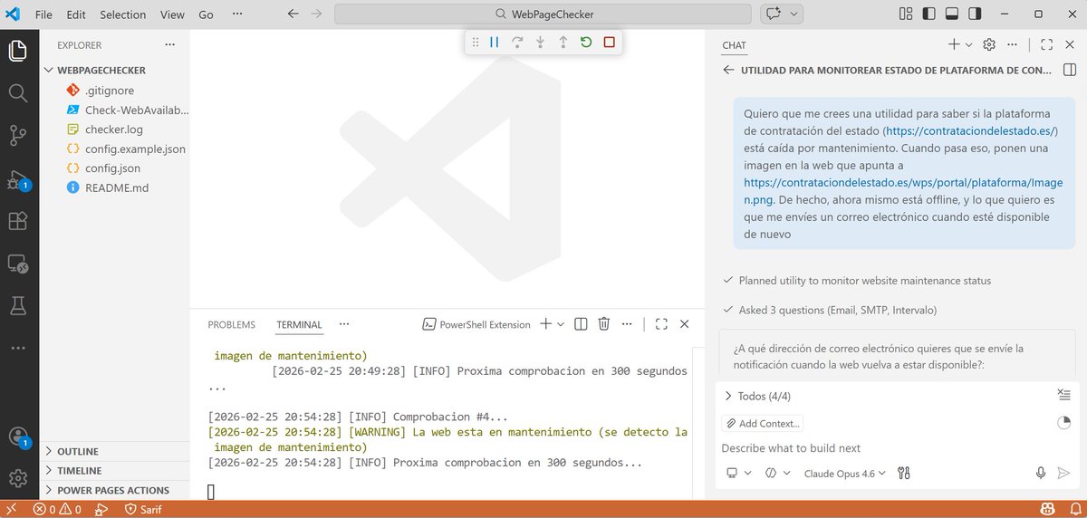Viewport: 1087px width, 518px height.
Task: Open the View menu
Action: tap(172, 14)
